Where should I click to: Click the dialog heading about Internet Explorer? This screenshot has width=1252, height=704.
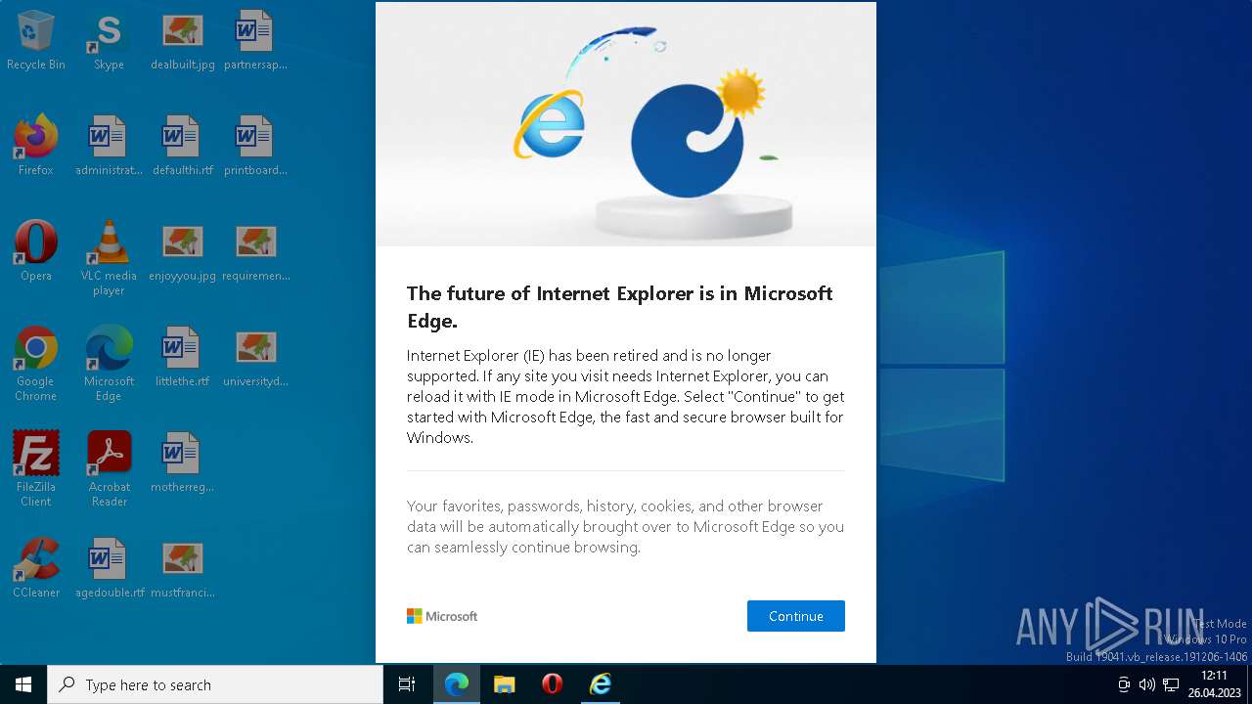tap(620, 306)
